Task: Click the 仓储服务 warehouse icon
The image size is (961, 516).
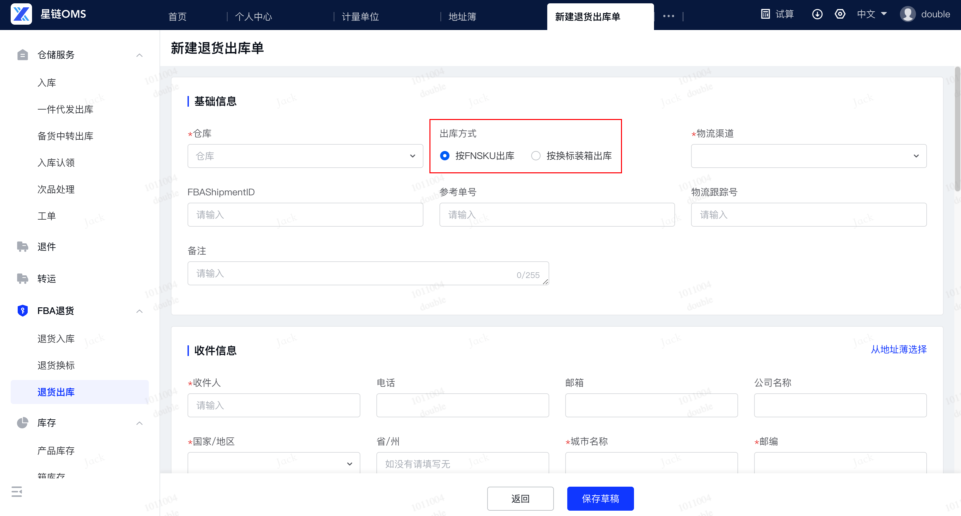Action: 22,55
